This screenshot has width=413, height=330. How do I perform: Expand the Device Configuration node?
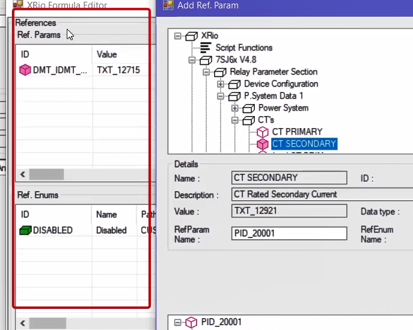pyautogui.click(x=221, y=84)
